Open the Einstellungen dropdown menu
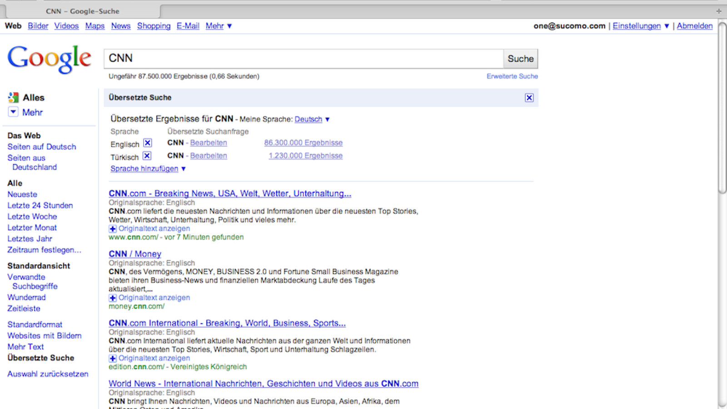The width and height of the screenshot is (727, 409). 641,26
